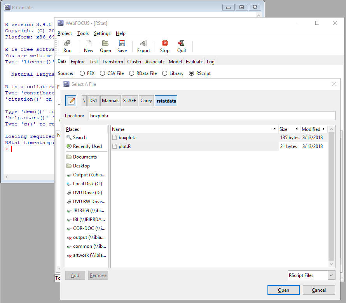Click the Export toolbar icon

point(143,43)
